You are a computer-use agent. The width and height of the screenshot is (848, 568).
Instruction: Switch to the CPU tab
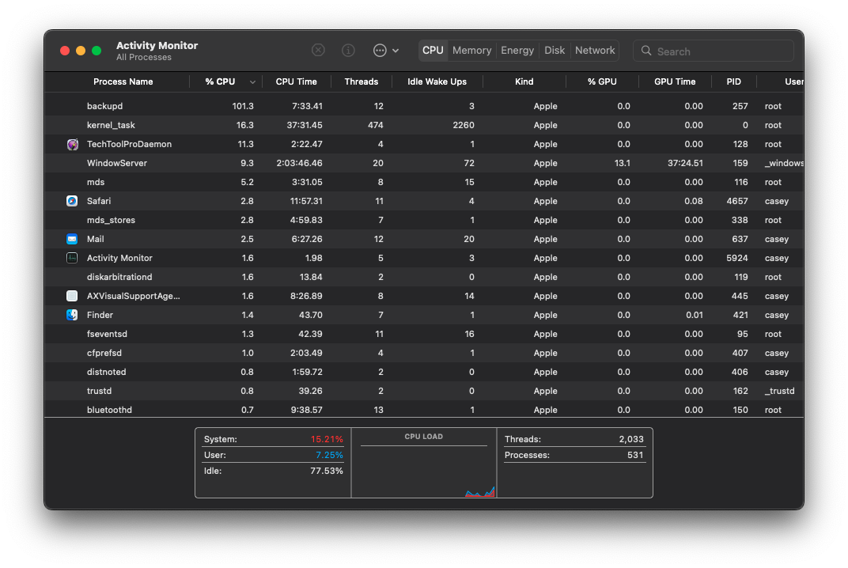click(433, 51)
